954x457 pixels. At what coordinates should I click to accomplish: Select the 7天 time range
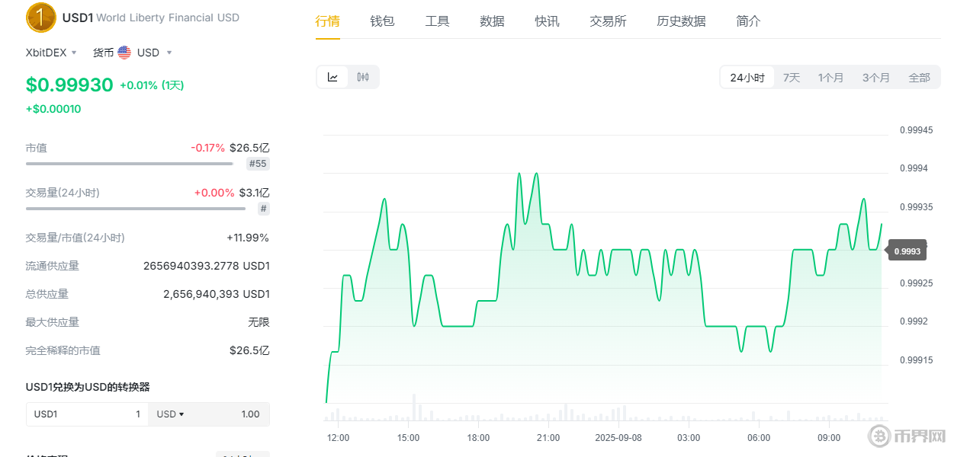click(792, 78)
